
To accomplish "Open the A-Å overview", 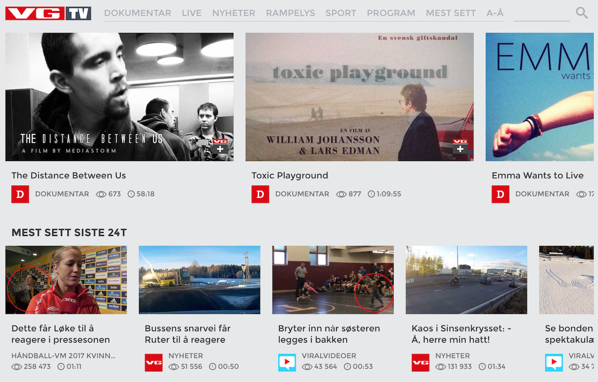I will [x=494, y=13].
